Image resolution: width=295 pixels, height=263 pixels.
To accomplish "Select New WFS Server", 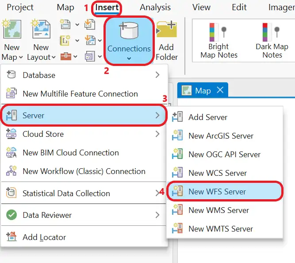I will [x=217, y=192].
